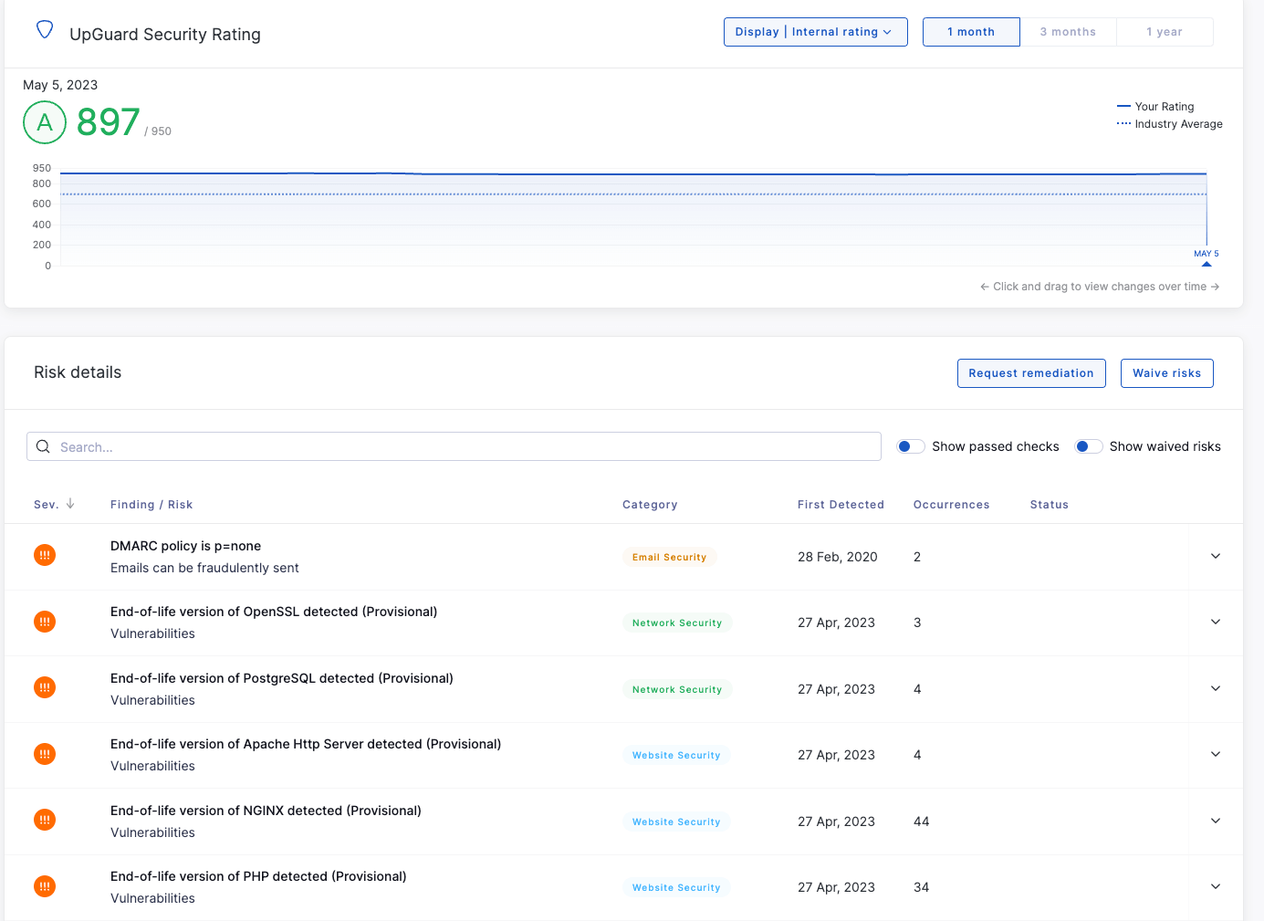Click Network Security tag on PostgreSQL row

[677, 689]
